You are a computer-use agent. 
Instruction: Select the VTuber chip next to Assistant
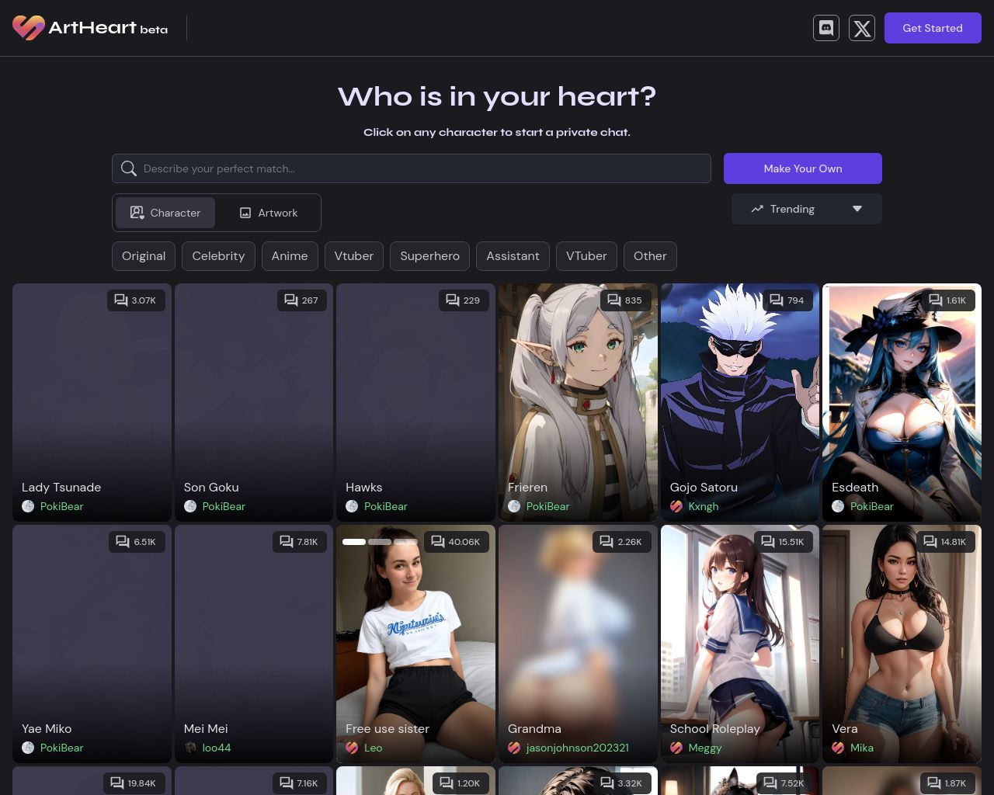(x=586, y=256)
